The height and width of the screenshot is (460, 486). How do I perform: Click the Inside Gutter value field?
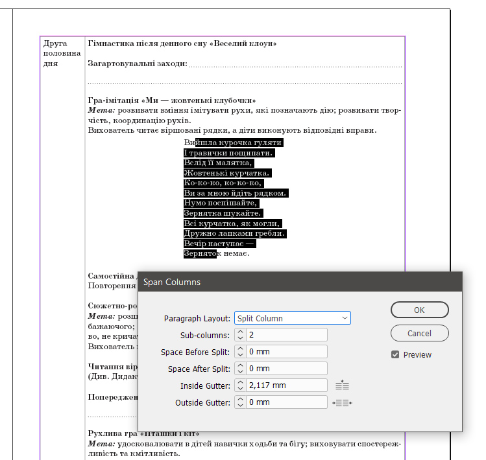coord(286,385)
